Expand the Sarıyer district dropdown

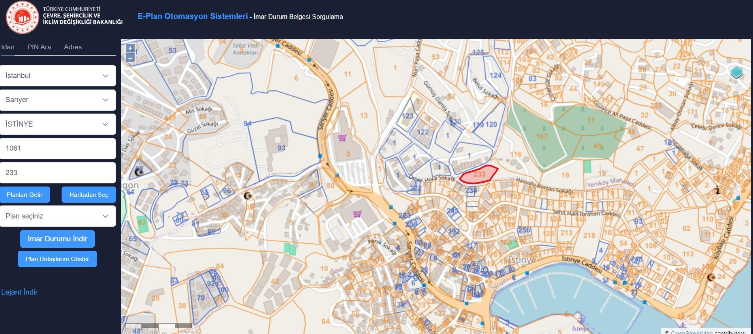(x=58, y=100)
